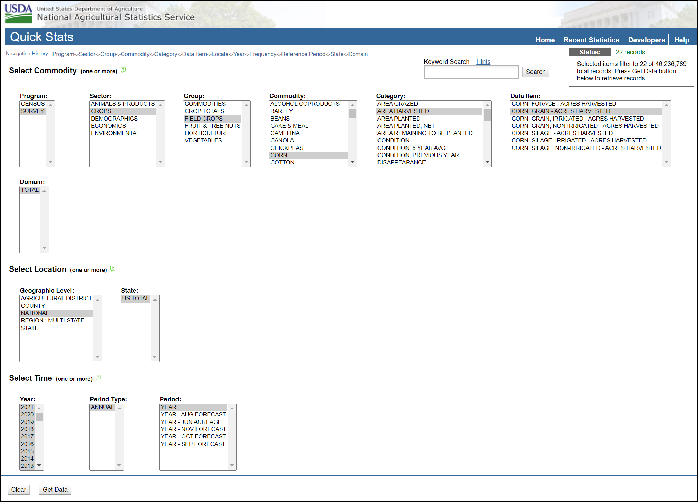Click the Keyword Search input field
The image size is (698, 502).
coord(471,72)
